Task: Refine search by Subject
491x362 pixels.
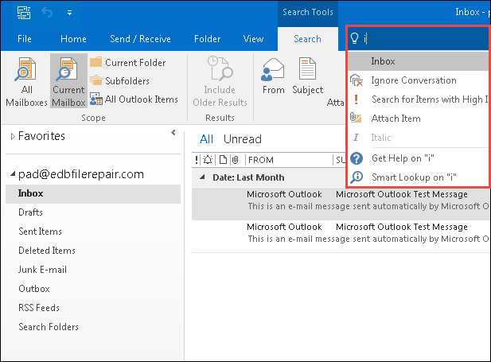Action: coord(307,76)
